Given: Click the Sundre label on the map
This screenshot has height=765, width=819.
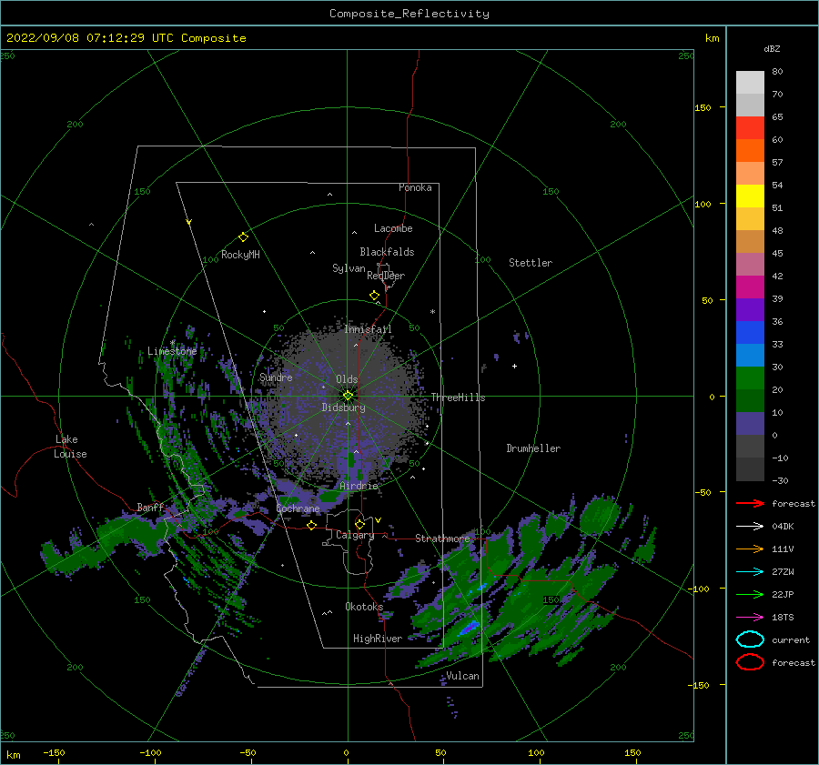Looking at the screenshot, I should pos(276,377).
